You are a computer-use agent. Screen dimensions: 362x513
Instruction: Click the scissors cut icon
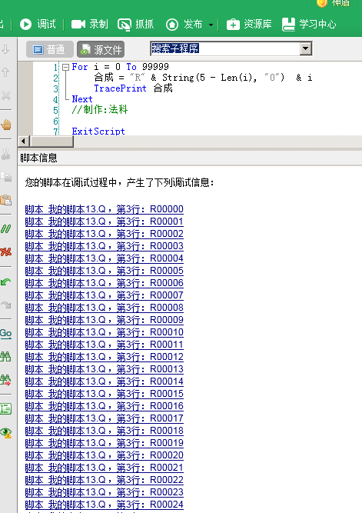(x=5, y=154)
